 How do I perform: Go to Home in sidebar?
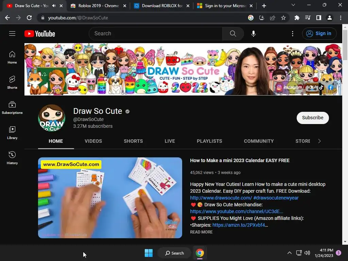click(12, 57)
